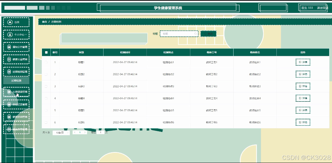Click the icon beside 心理健康管理
This screenshot has width=332, height=163.
(9, 92)
